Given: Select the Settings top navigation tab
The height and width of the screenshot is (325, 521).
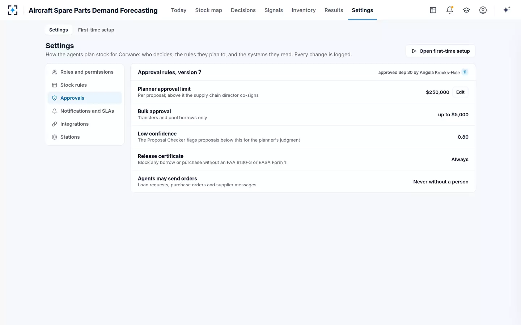Looking at the screenshot, I should (x=363, y=10).
